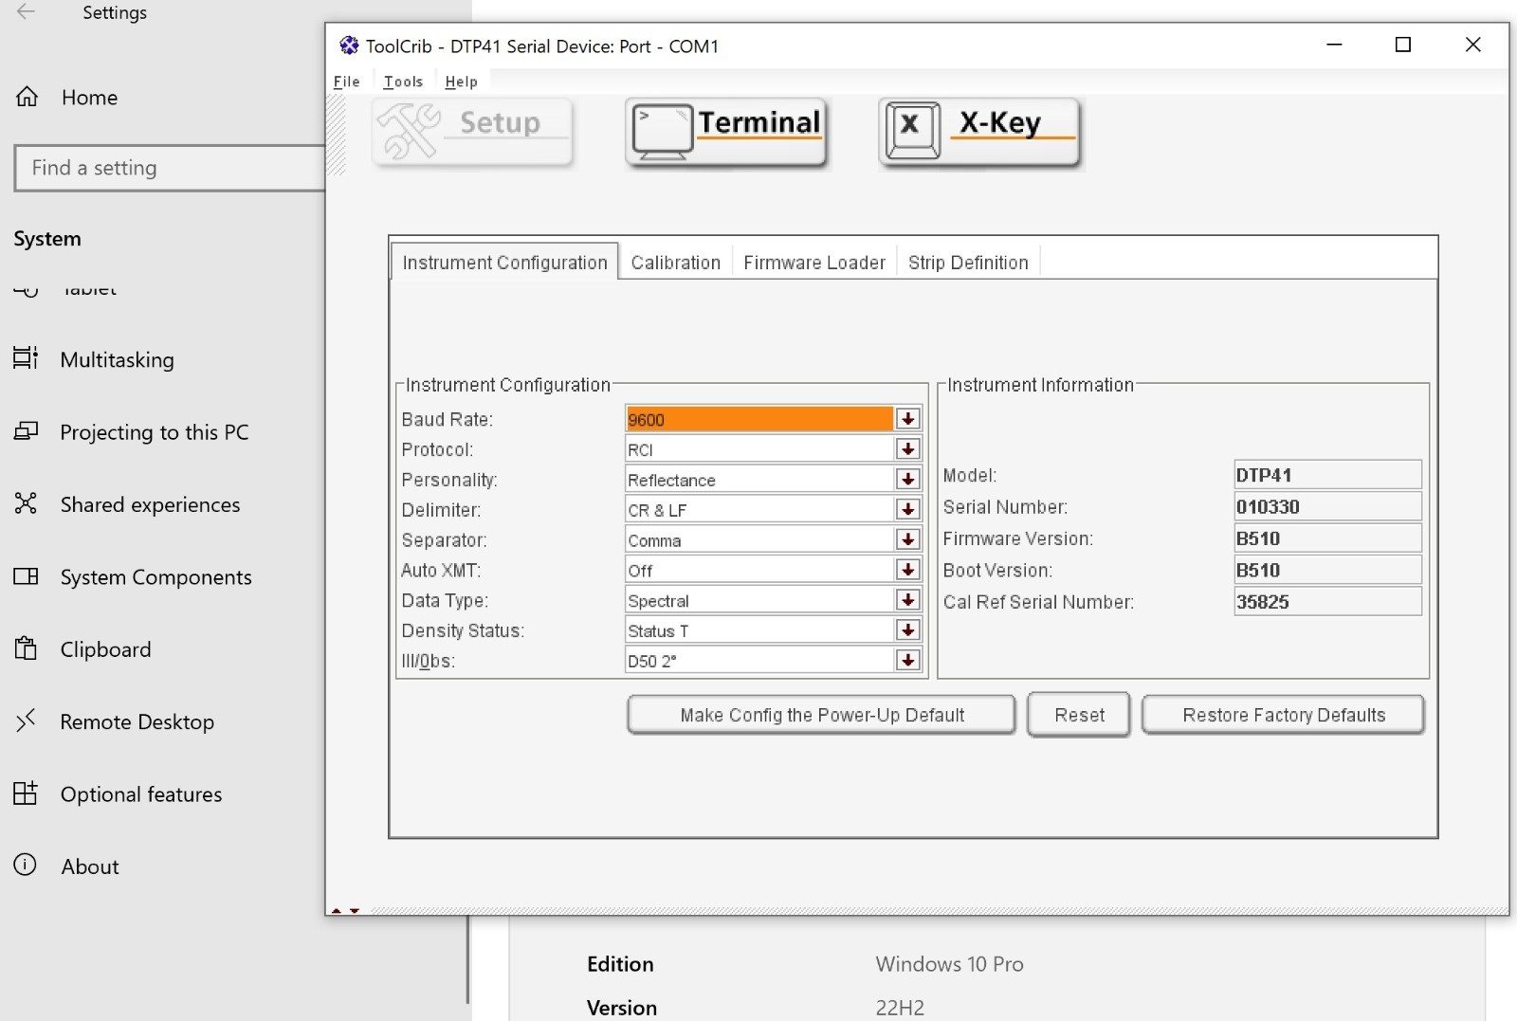Select the Setup toolbar button
Image resolution: width=1517 pixels, height=1021 pixels.
coord(473,132)
